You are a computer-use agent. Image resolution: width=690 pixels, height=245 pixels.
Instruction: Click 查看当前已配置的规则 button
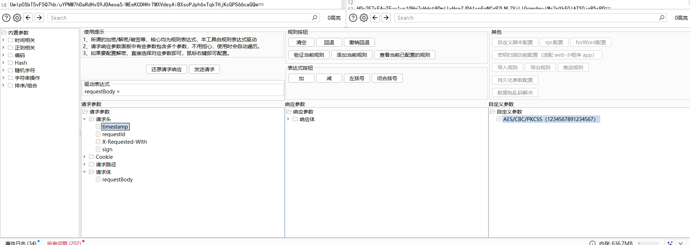tap(405, 55)
